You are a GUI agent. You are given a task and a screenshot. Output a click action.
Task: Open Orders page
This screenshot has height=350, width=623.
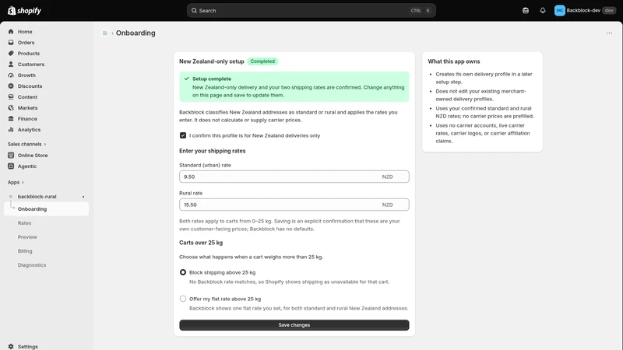coord(26,43)
